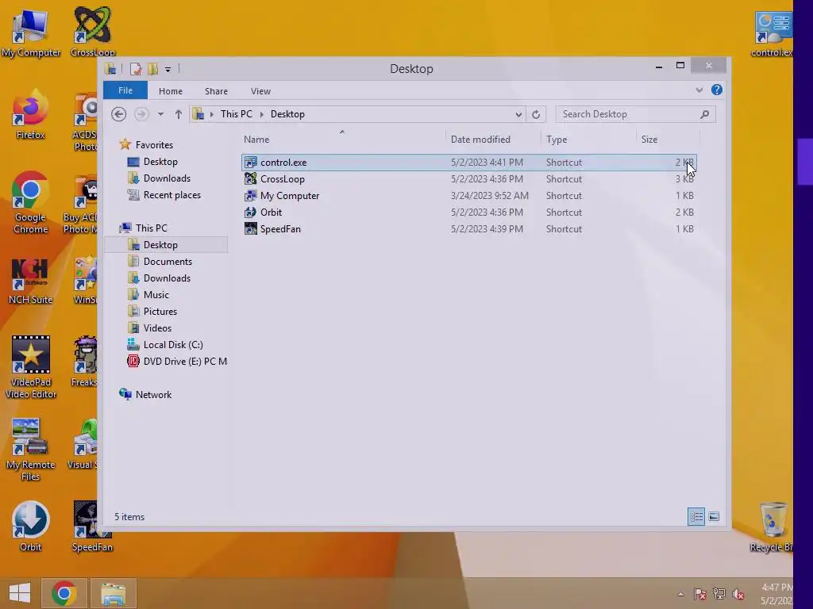Switch to Large icons view layout

pyautogui.click(x=714, y=516)
